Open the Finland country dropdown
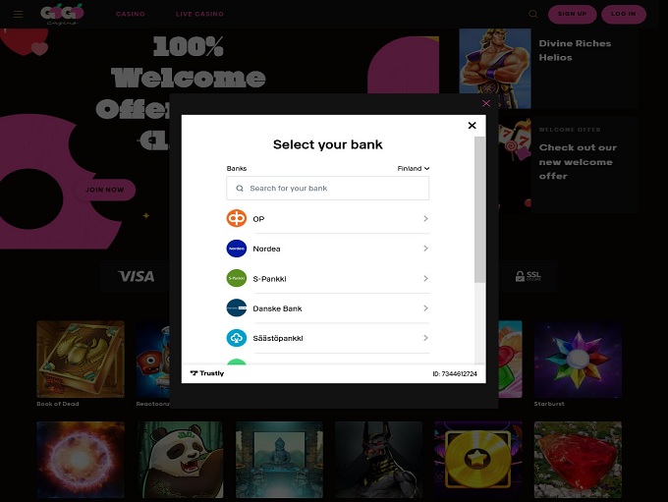The height and width of the screenshot is (502, 668). (x=414, y=168)
